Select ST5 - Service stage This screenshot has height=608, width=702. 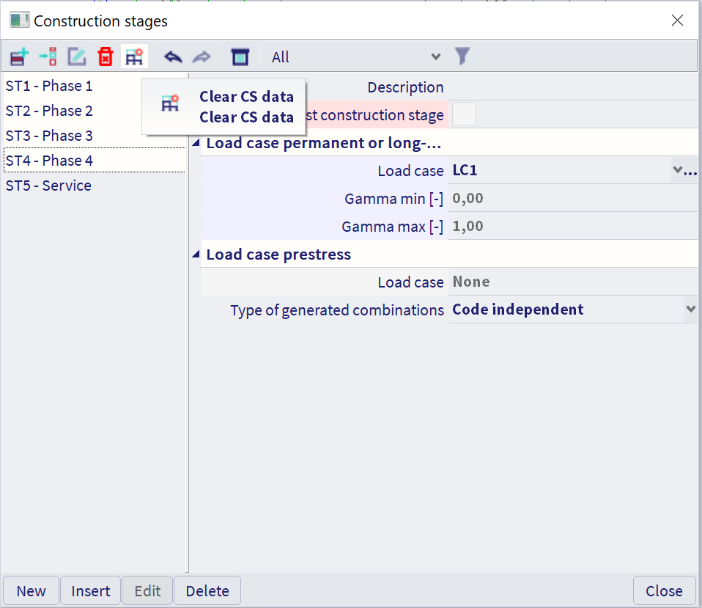(x=48, y=186)
